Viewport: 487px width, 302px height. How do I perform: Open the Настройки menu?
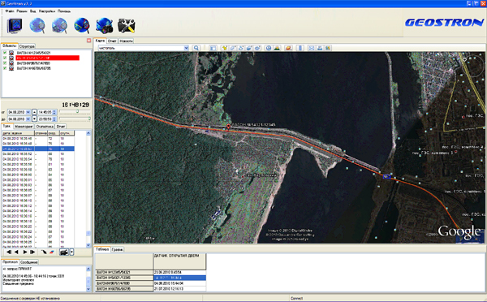point(47,11)
